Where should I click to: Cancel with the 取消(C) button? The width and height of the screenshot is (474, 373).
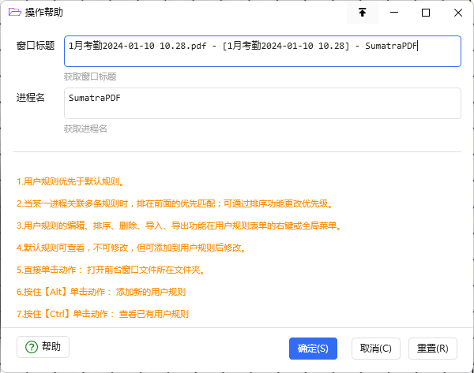(x=376, y=349)
